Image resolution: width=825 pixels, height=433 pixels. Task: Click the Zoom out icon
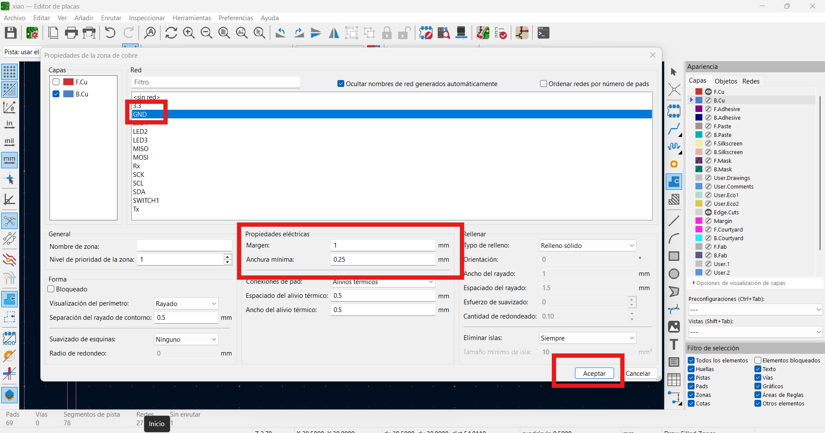coord(206,33)
